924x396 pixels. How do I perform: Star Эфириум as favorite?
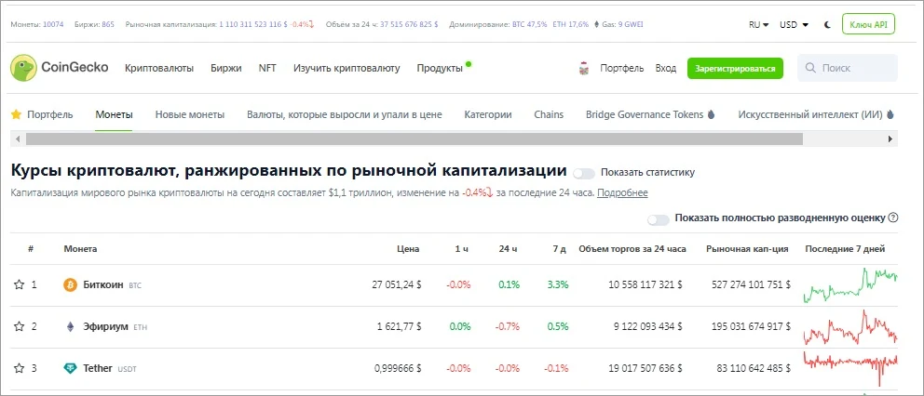pos(19,326)
